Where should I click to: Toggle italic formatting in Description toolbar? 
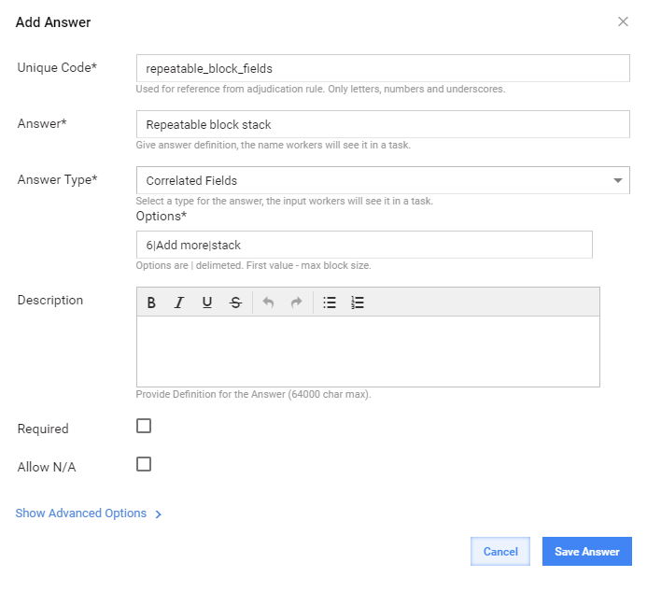click(179, 303)
